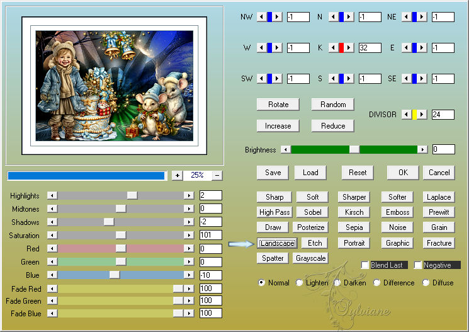Click Brightness slider right arrow
This screenshot has height=332, width=469.
(x=422, y=149)
